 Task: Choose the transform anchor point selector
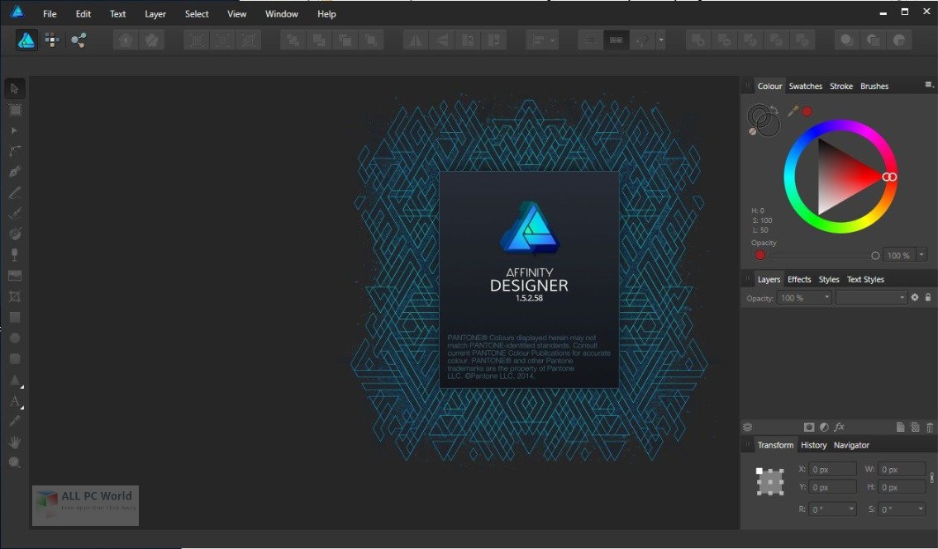(x=770, y=481)
